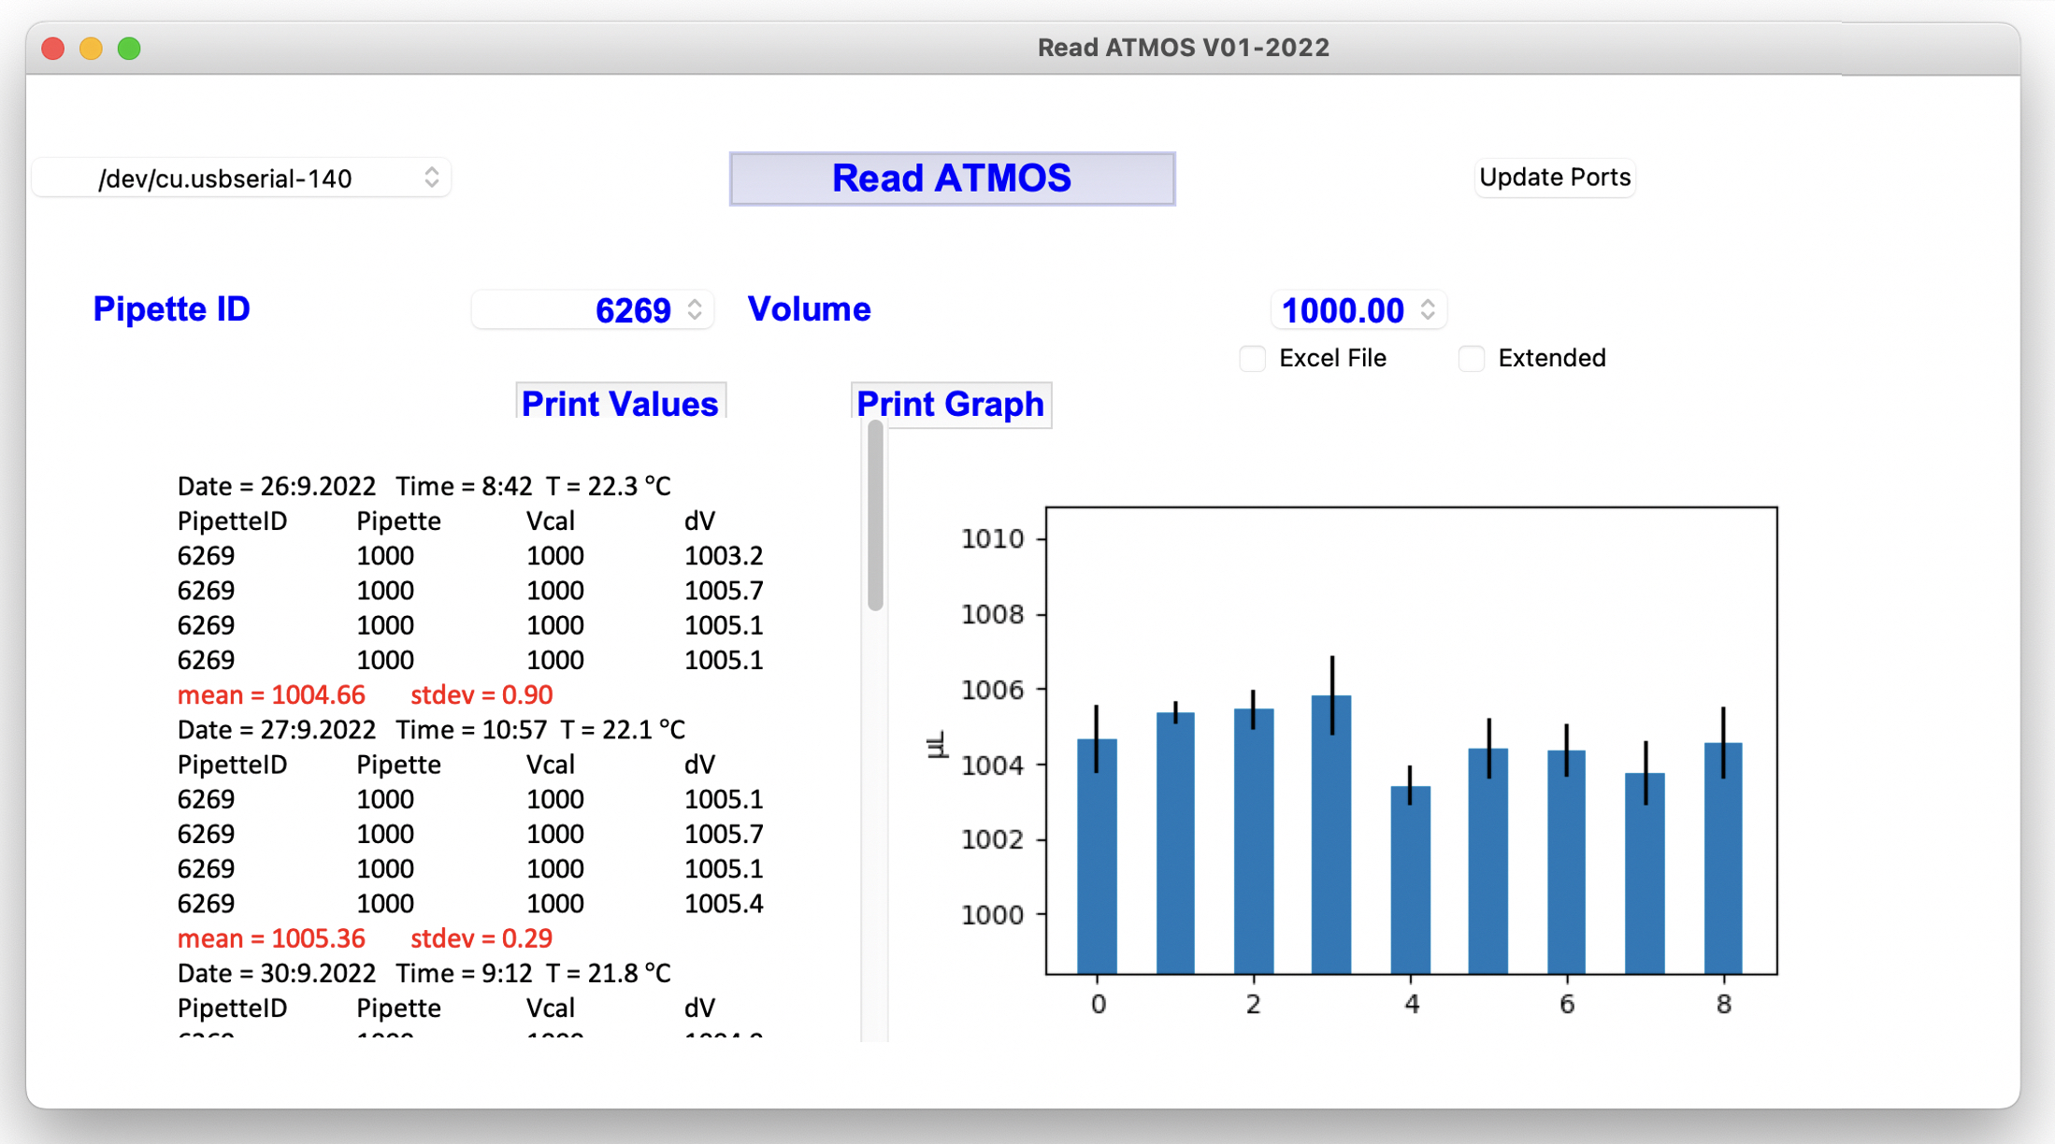This screenshot has height=1144, width=2055.
Task: Tick the Extended checkbox
Action: [x=1472, y=359]
